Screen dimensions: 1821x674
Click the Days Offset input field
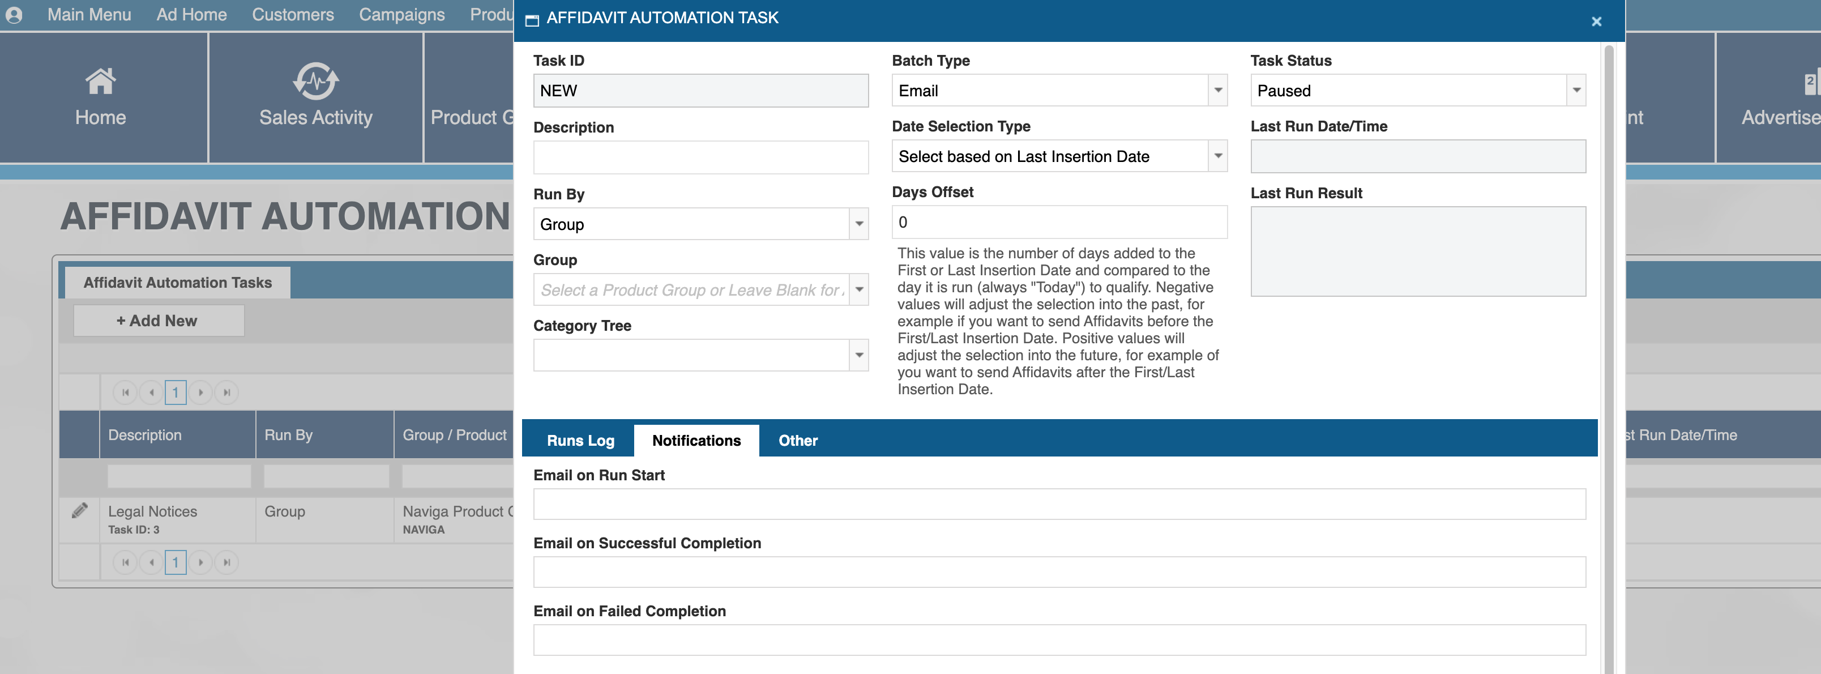1058,223
